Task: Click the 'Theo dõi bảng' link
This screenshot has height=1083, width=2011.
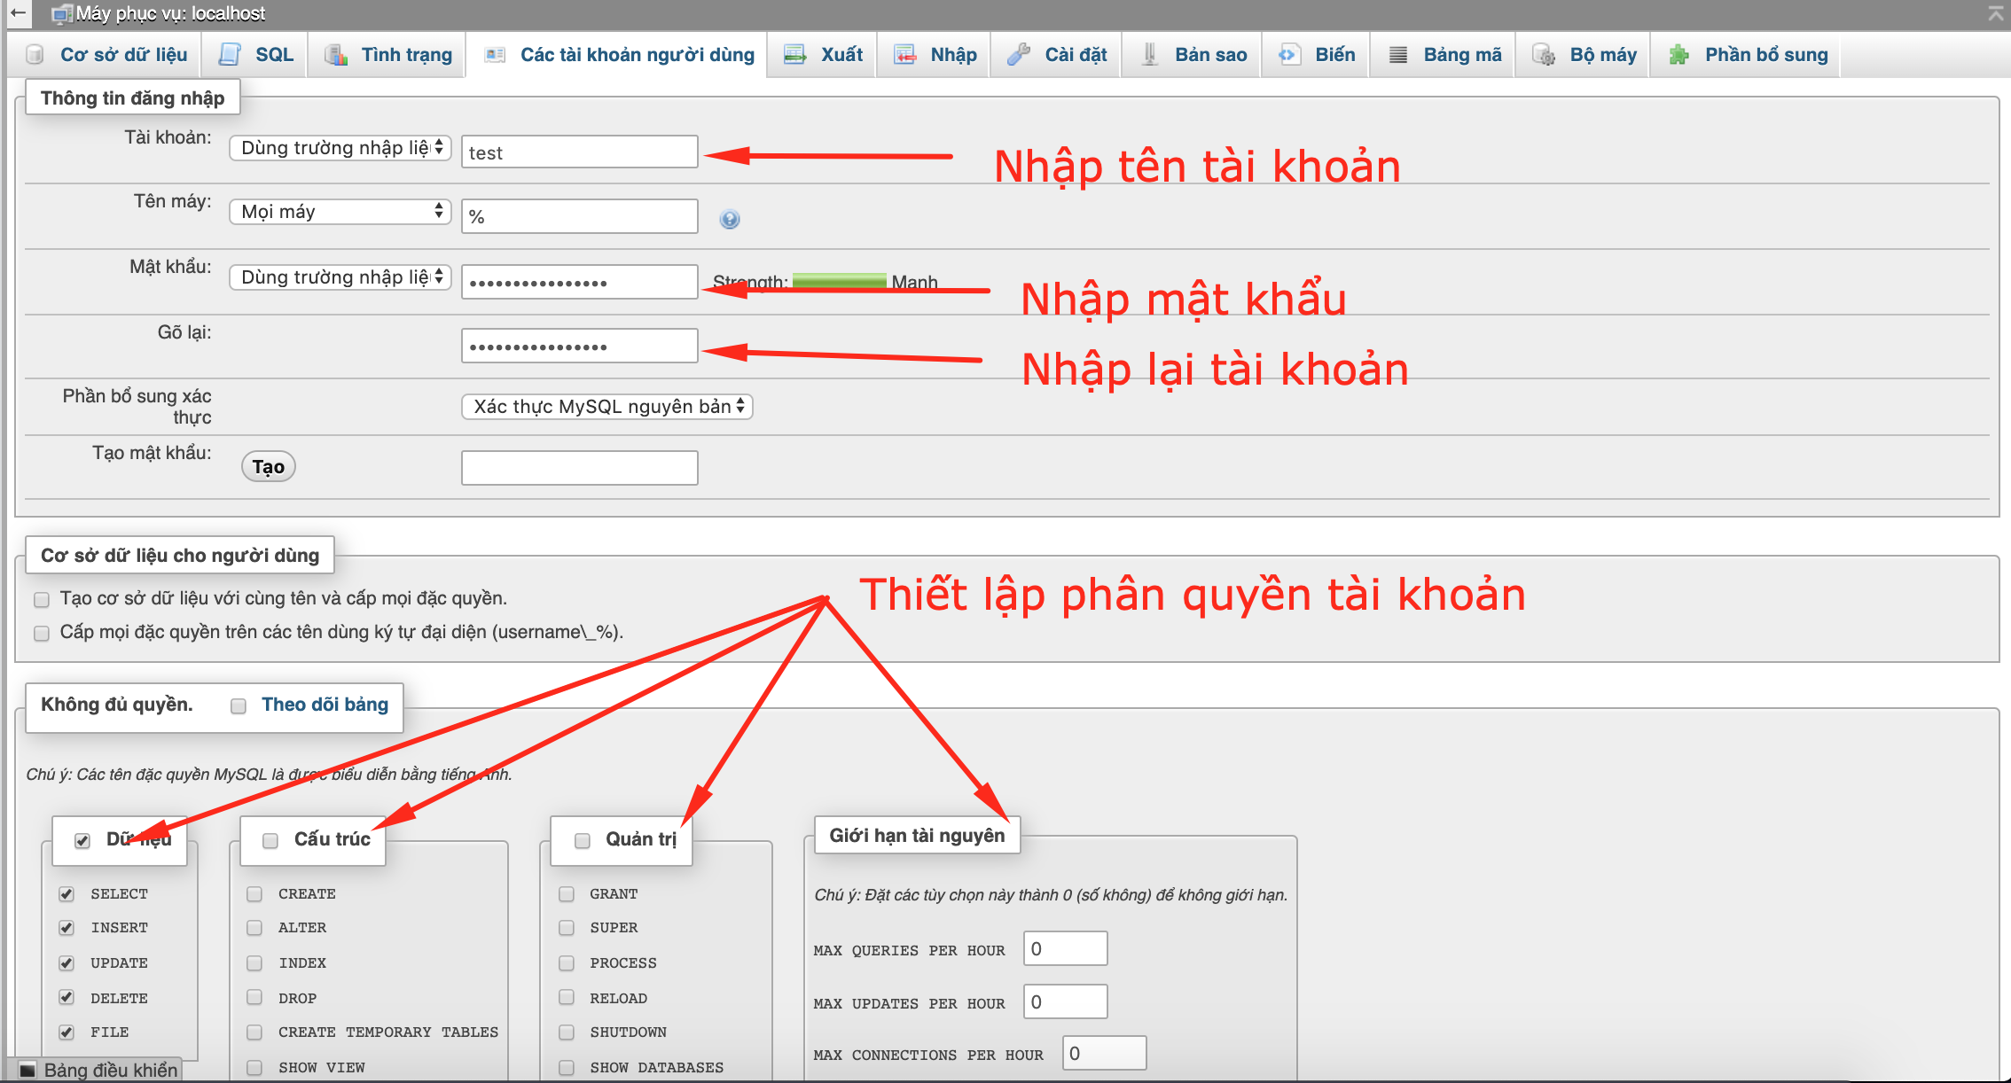Action: point(325,705)
